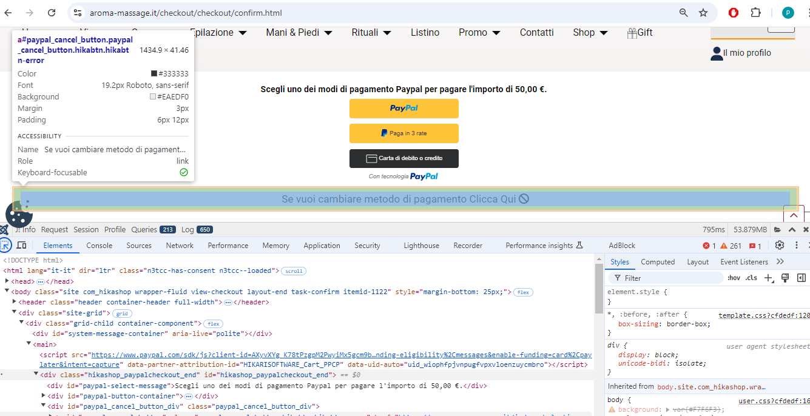The width and height of the screenshot is (810, 416).
Task: Switch to the Layout pane
Action: [698, 262]
